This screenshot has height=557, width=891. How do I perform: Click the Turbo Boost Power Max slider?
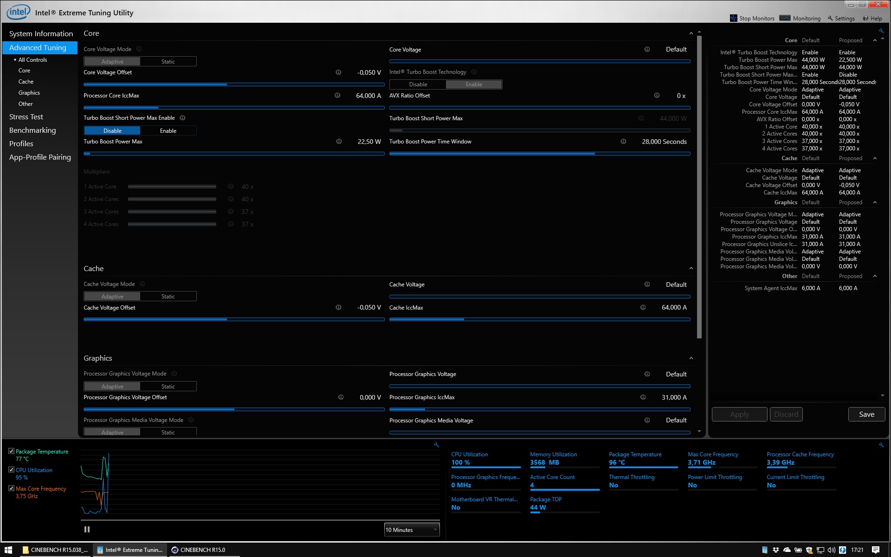[x=234, y=154]
